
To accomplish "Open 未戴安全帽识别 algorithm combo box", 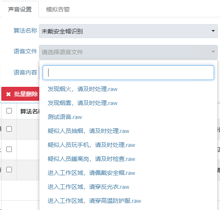I will click(x=128, y=31).
